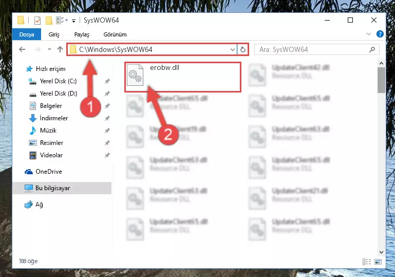
Task: Click the vertical scrollbar thumb
Action: click(x=382, y=80)
